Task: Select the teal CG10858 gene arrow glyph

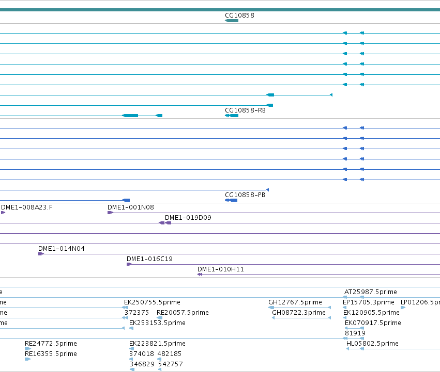Action: click(232, 21)
